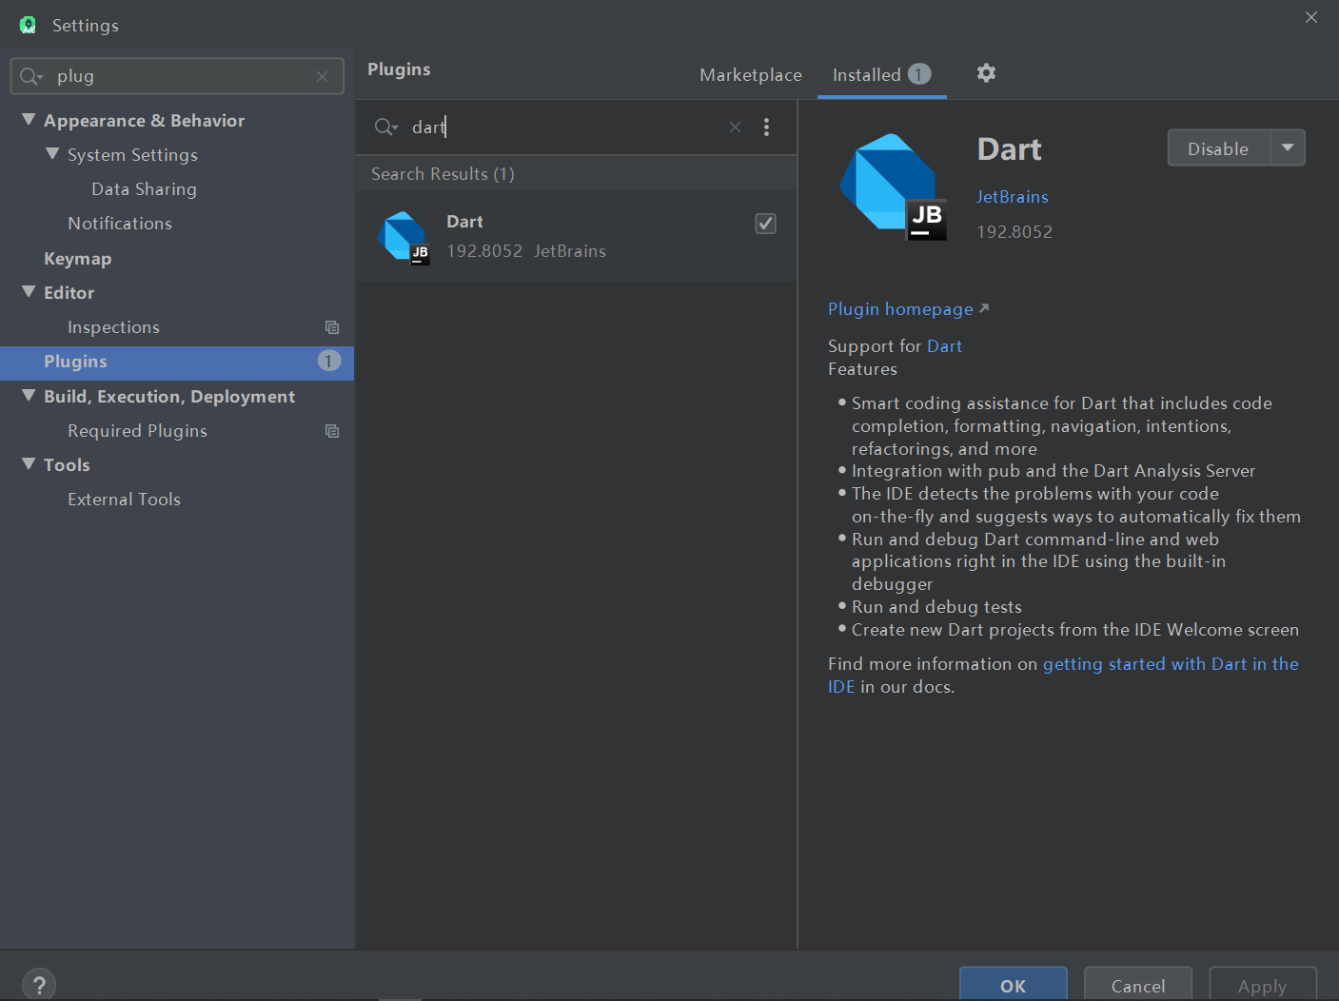Select the Dart row name in search results

464,222
